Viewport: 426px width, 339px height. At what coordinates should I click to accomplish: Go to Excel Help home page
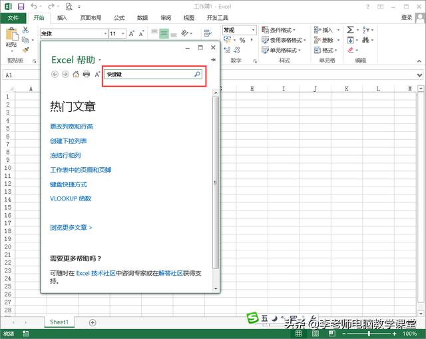pyautogui.click(x=76, y=74)
